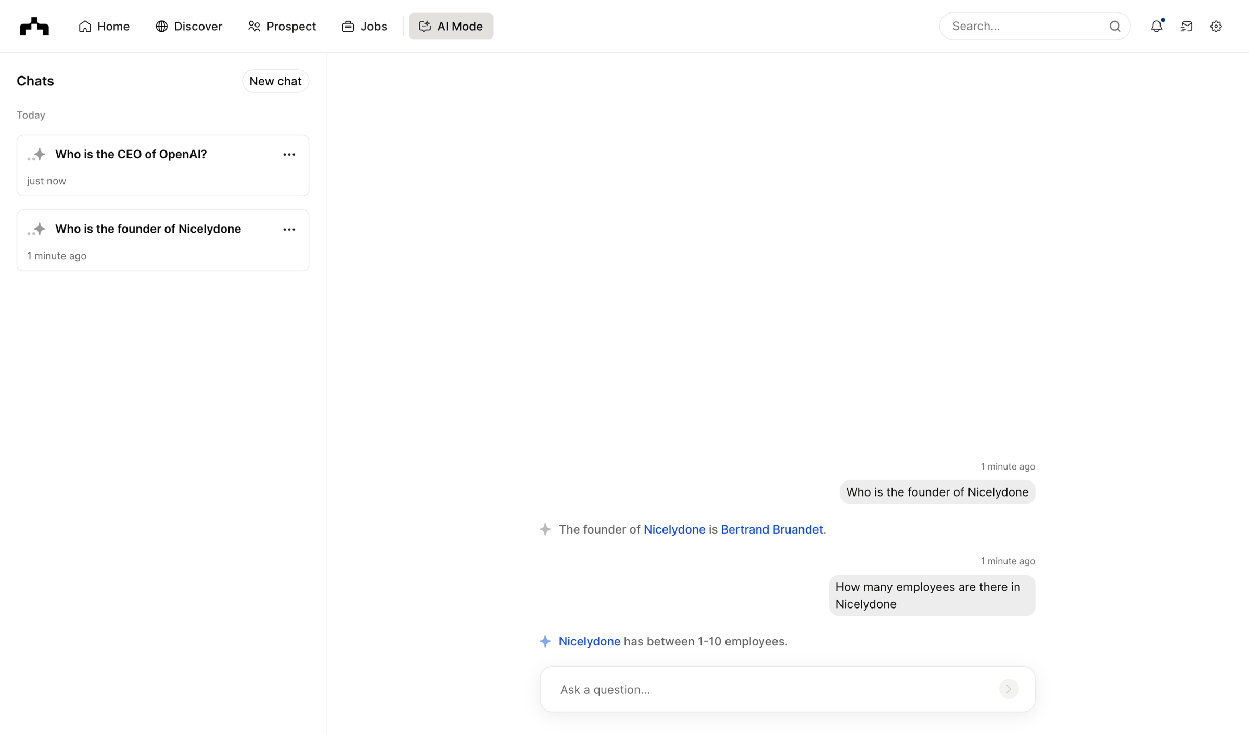Click sparkle icon on Nicelydone founder chat
1249x735 pixels.
pyautogui.click(x=36, y=229)
